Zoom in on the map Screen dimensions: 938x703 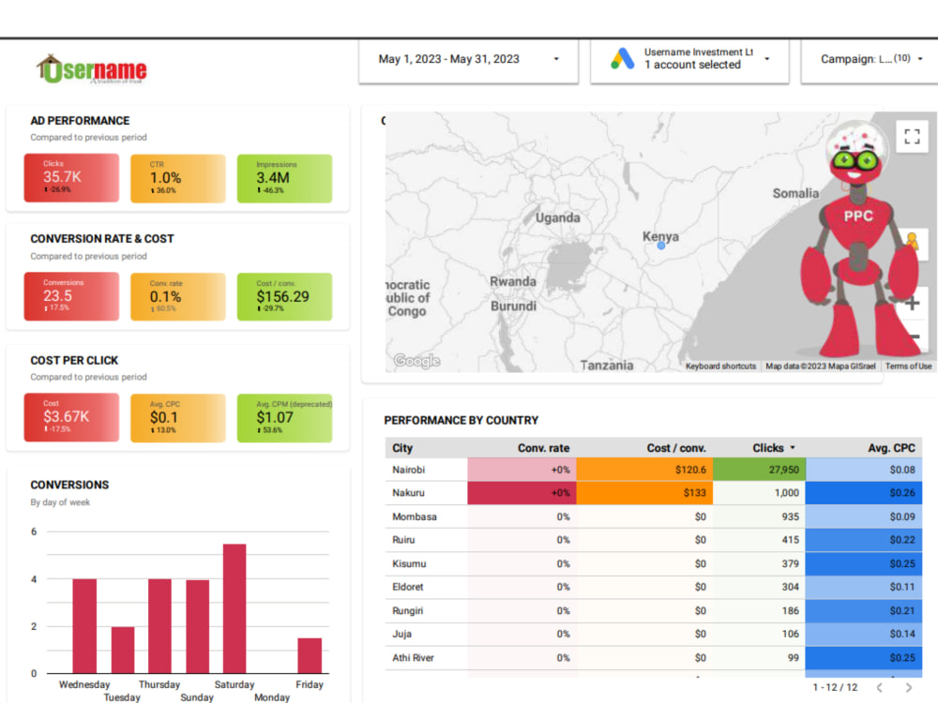[913, 304]
